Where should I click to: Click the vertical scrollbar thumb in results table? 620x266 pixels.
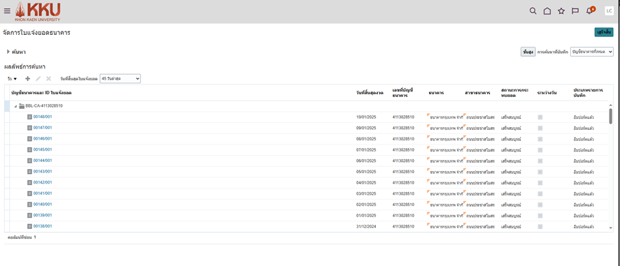click(x=611, y=116)
